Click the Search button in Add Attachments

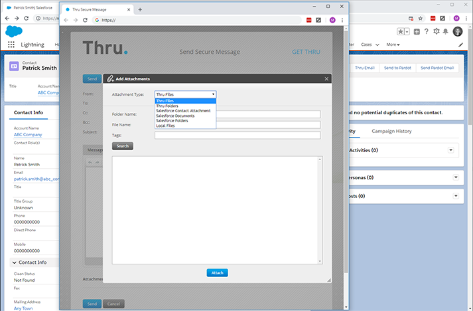coord(123,146)
